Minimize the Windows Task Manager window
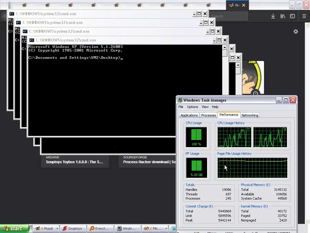The height and width of the screenshot is (233, 310). click(x=279, y=100)
